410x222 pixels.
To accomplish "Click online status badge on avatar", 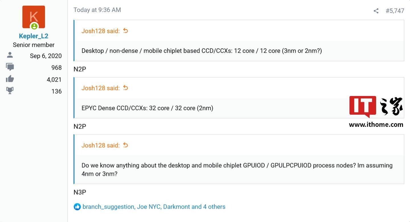I will pos(34,26).
